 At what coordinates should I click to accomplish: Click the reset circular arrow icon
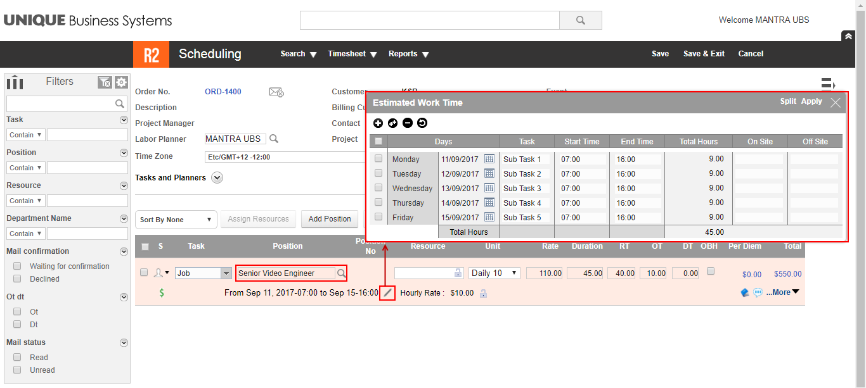point(422,123)
